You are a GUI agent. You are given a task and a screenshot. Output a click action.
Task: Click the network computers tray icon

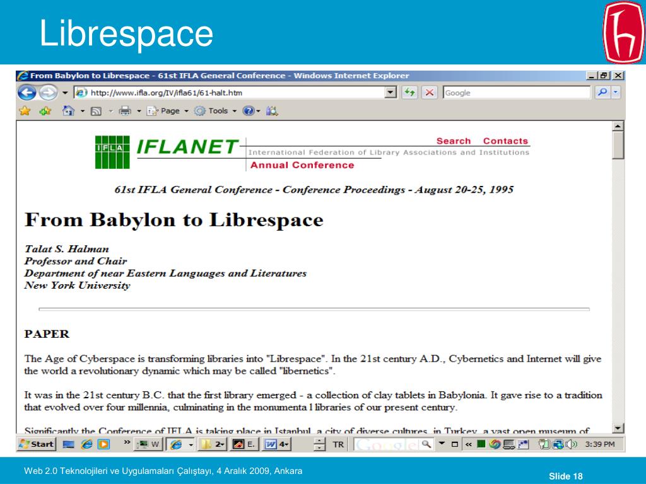(x=558, y=444)
